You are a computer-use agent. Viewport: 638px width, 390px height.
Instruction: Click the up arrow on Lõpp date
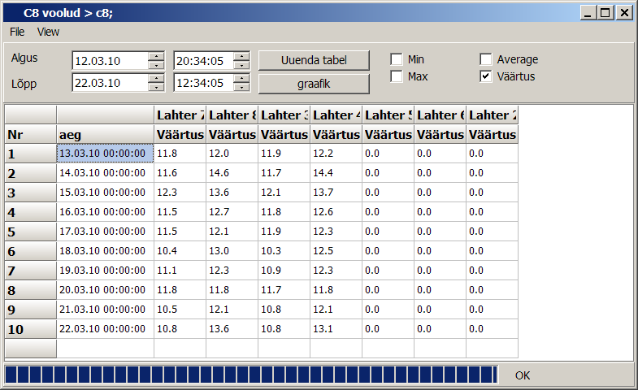click(x=156, y=78)
